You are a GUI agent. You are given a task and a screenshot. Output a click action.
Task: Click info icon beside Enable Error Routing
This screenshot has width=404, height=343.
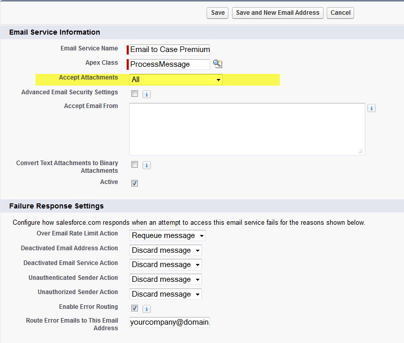[147, 309]
